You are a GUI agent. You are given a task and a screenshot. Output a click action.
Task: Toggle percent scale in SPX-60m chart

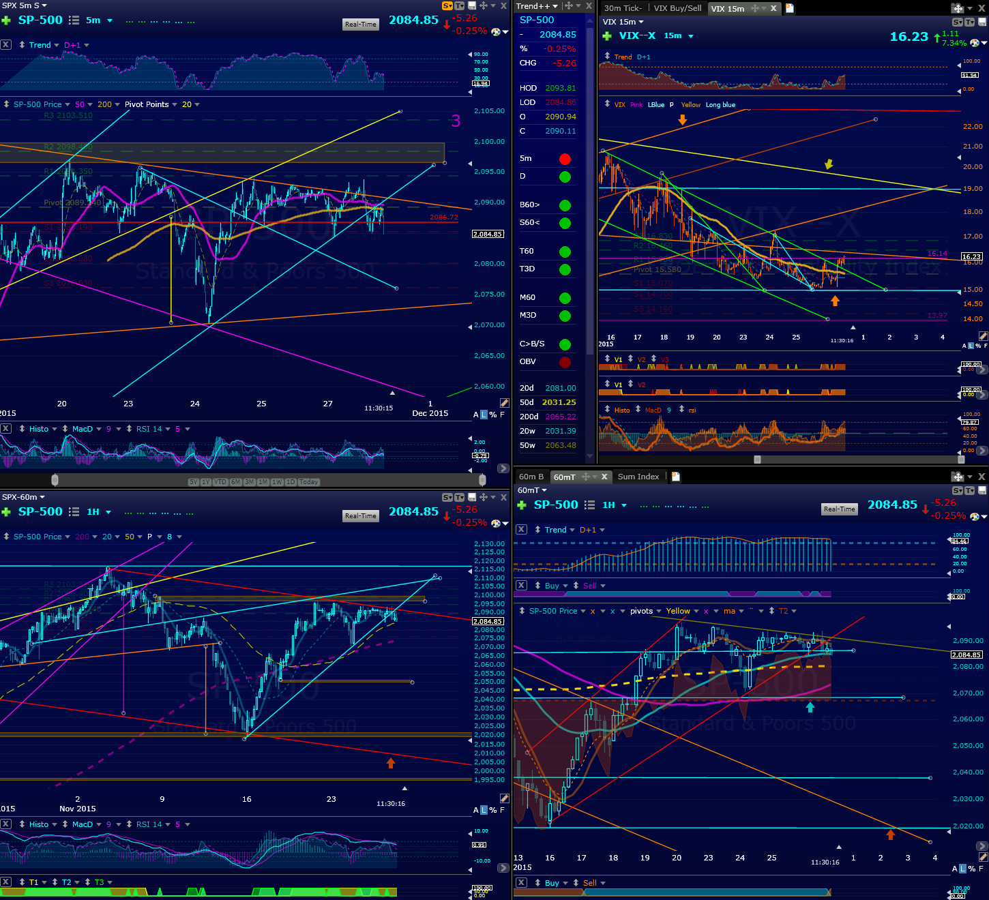pos(493,810)
